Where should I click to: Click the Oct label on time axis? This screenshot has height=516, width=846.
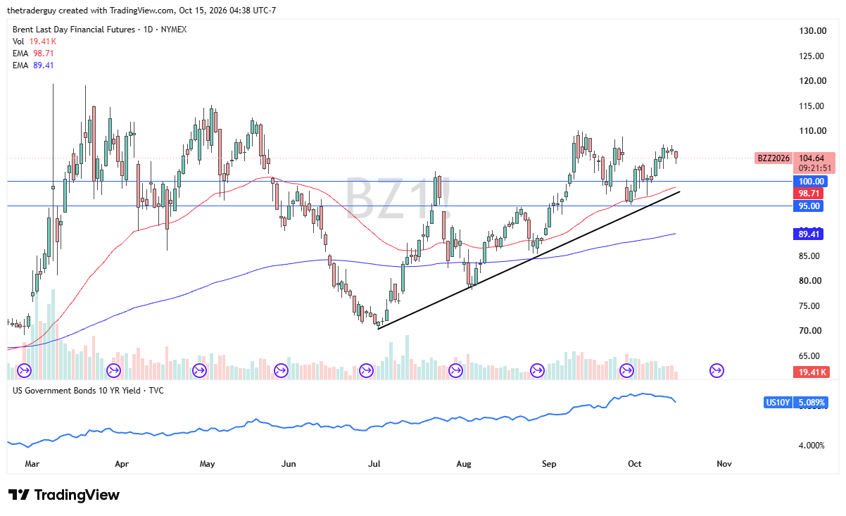coord(635,464)
